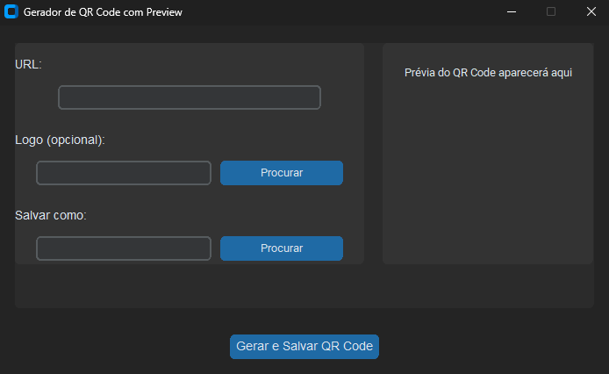This screenshot has width=609, height=374.
Task: Click the 'Salvar como:' label
Action: [x=51, y=215]
